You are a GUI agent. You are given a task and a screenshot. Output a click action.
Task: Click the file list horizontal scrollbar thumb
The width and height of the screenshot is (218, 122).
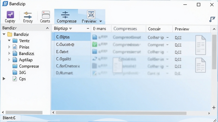(121, 113)
